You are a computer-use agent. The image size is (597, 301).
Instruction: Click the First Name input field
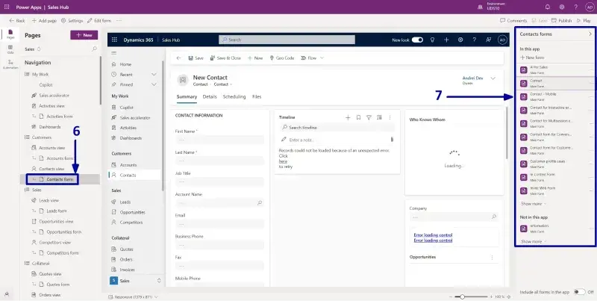[x=219, y=140]
